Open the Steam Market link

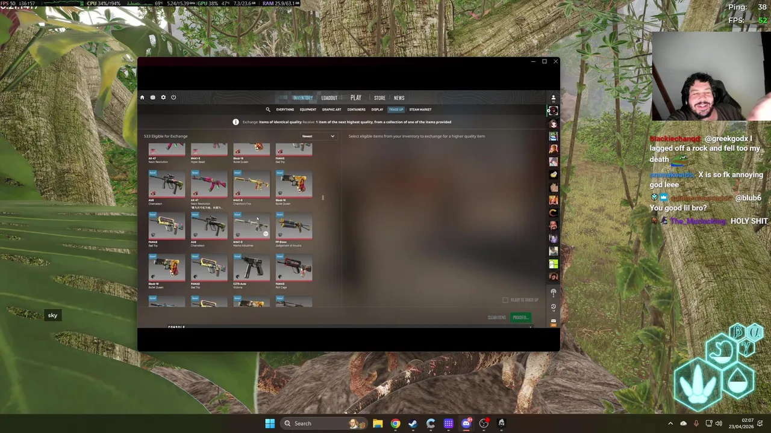pos(420,109)
